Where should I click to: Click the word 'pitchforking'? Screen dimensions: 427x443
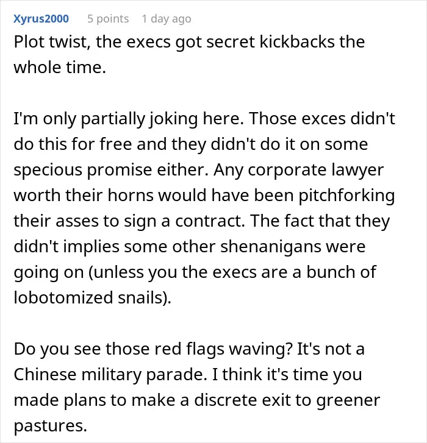tap(346, 196)
